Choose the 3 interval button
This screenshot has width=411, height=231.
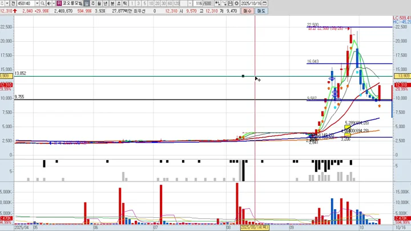[138, 3]
